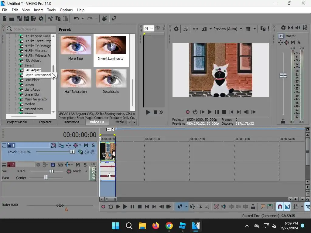
Task: Click Go to End in bottom transport
Action: click(x=154, y=207)
